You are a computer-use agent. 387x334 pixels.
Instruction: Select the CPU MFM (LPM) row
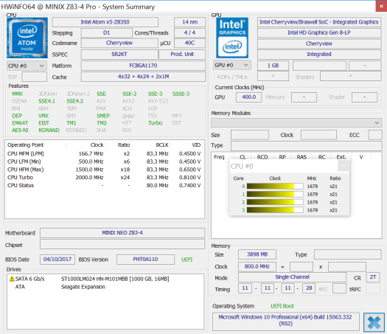click(104, 153)
